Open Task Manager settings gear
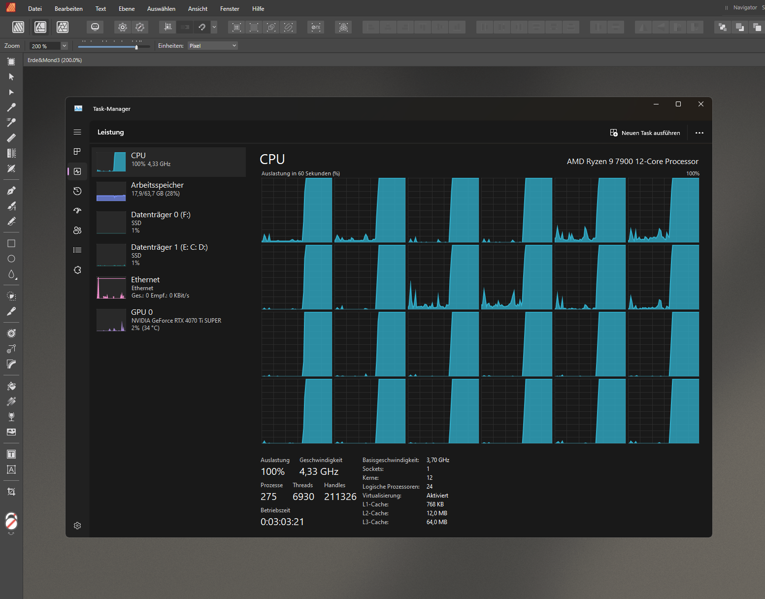The image size is (765, 599). pyautogui.click(x=77, y=526)
